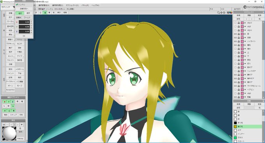Collapse obj6 tree arrow
The height and width of the screenshot is (143, 265).
245,93
